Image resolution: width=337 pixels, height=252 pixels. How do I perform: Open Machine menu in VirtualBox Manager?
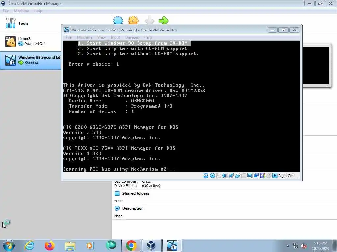point(21,11)
